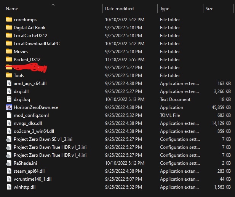Sort the list by Type column
This screenshot has width=235, height=197.
coord(165,9)
